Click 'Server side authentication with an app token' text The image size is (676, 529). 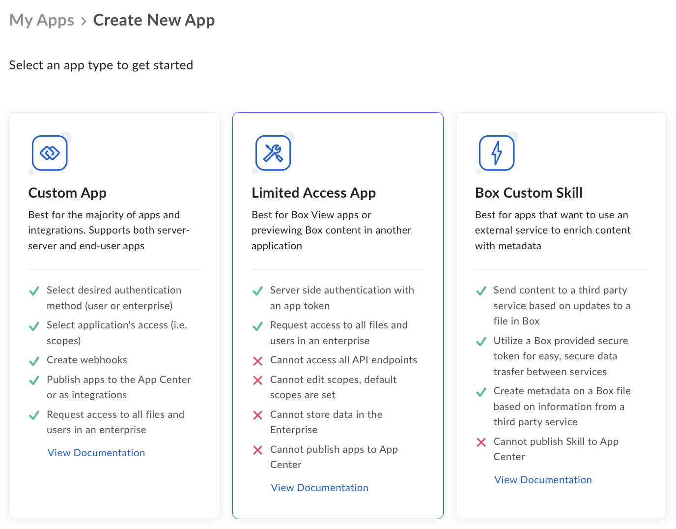[342, 298]
